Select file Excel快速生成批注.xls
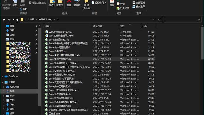Image resolution: width=204 pixels, height=115 pixels. click(x=100, y=59)
